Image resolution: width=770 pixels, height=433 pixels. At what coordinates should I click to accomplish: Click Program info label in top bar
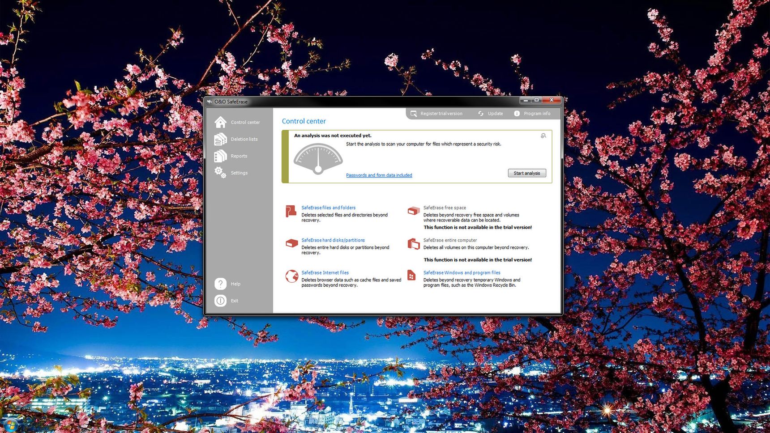(537, 114)
